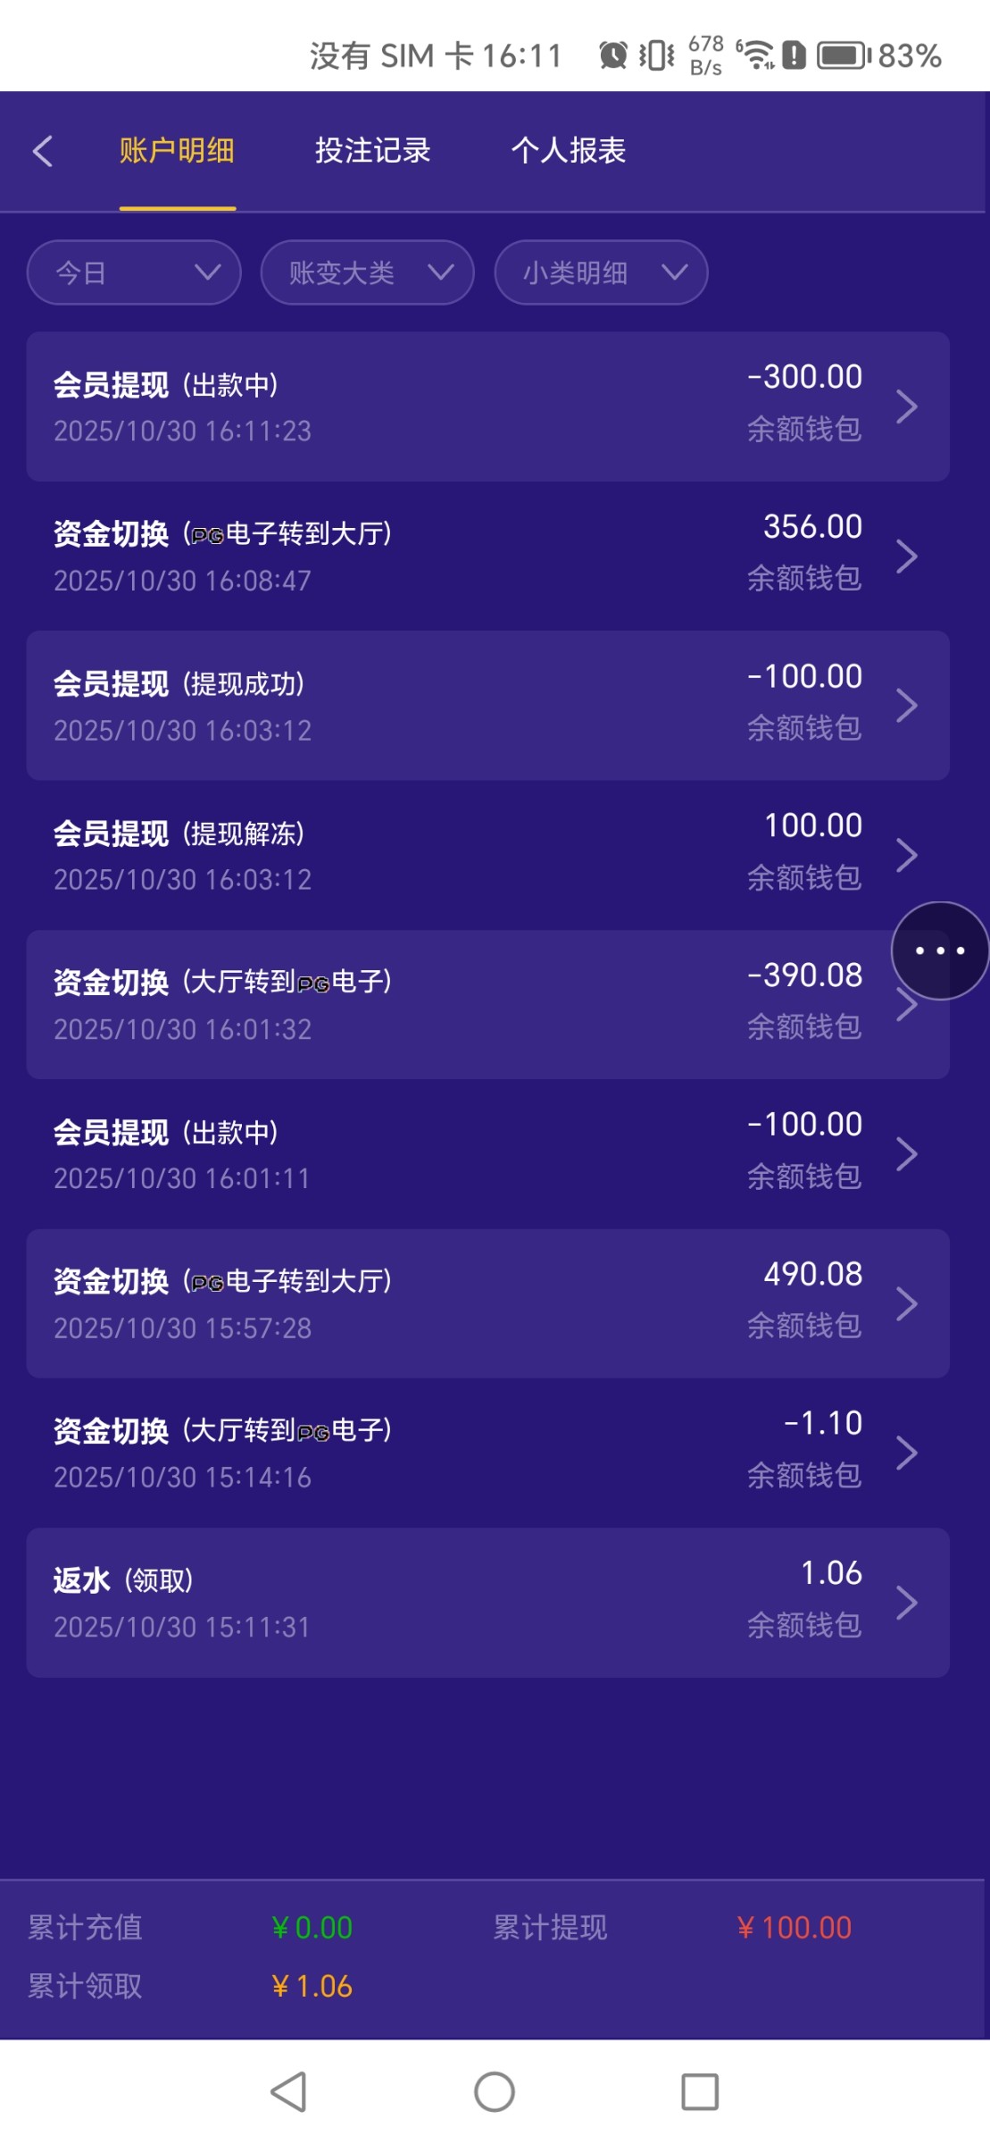
Task: Open the 提现成功 -100.00 record
Action: (487, 706)
